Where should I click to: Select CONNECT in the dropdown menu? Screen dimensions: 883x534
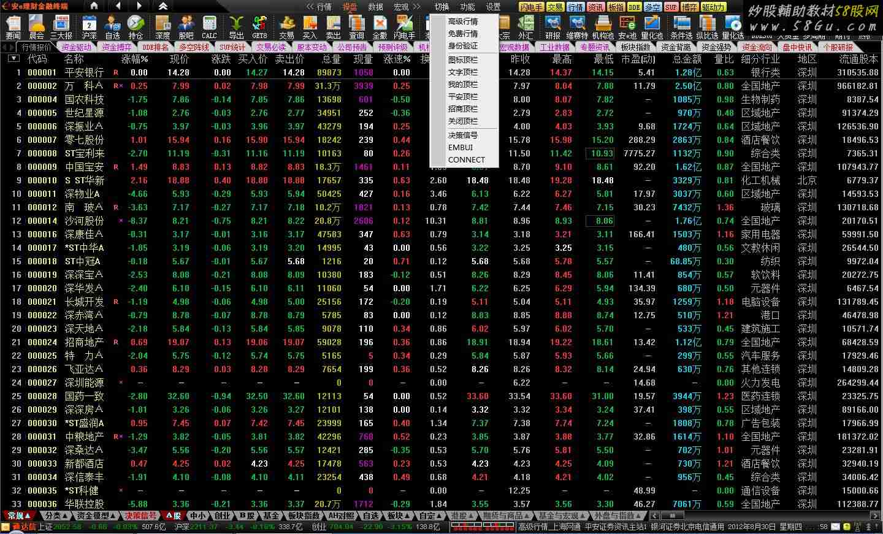click(x=466, y=160)
